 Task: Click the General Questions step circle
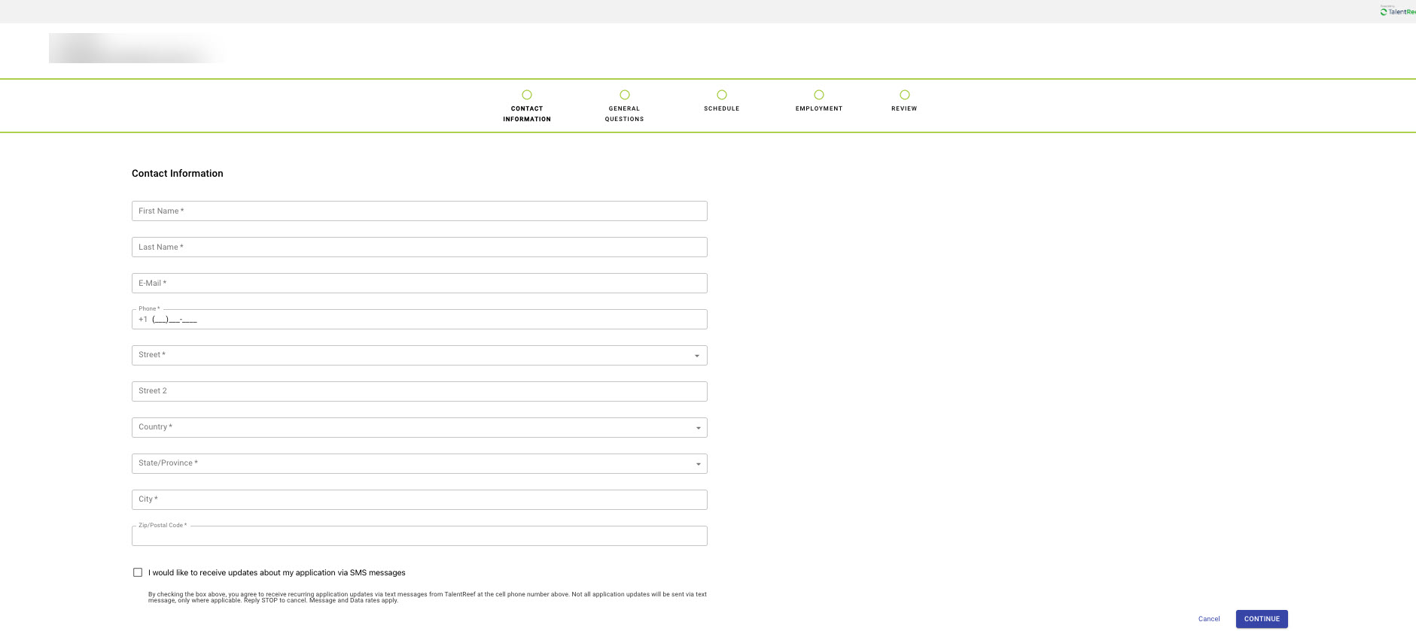(x=624, y=95)
